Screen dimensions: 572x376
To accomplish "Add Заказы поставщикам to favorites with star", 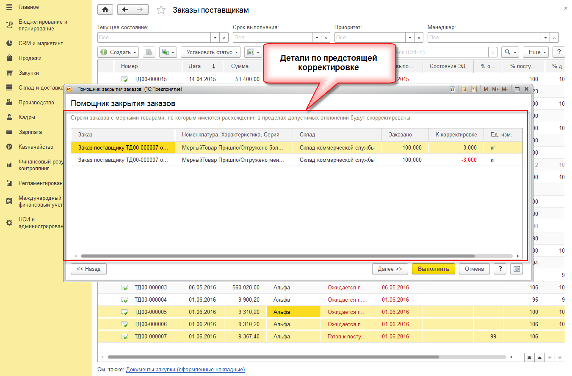I will point(161,10).
